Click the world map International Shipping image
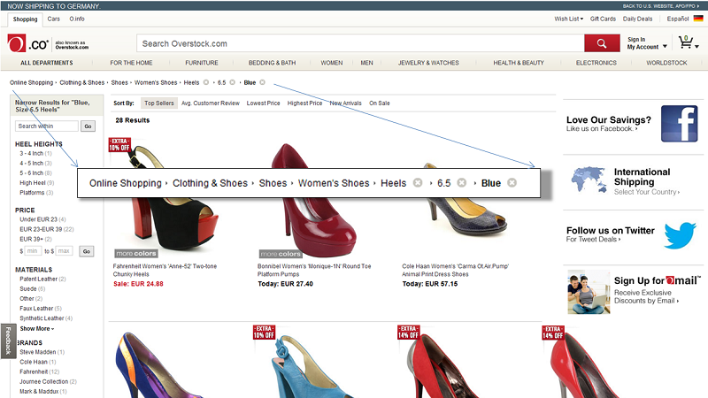This screenshot has width=708, height=398. [x=588, y=180]
